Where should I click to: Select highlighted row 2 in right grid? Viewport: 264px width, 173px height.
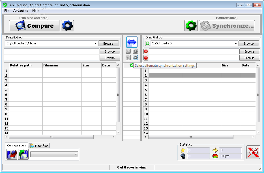[202, 75]
